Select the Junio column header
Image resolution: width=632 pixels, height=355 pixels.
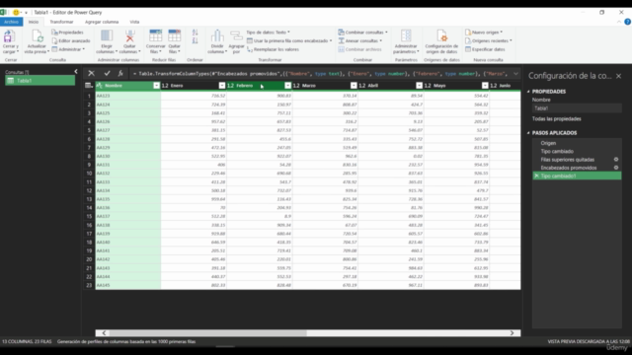pyautogui.click(x=505, y=86)
